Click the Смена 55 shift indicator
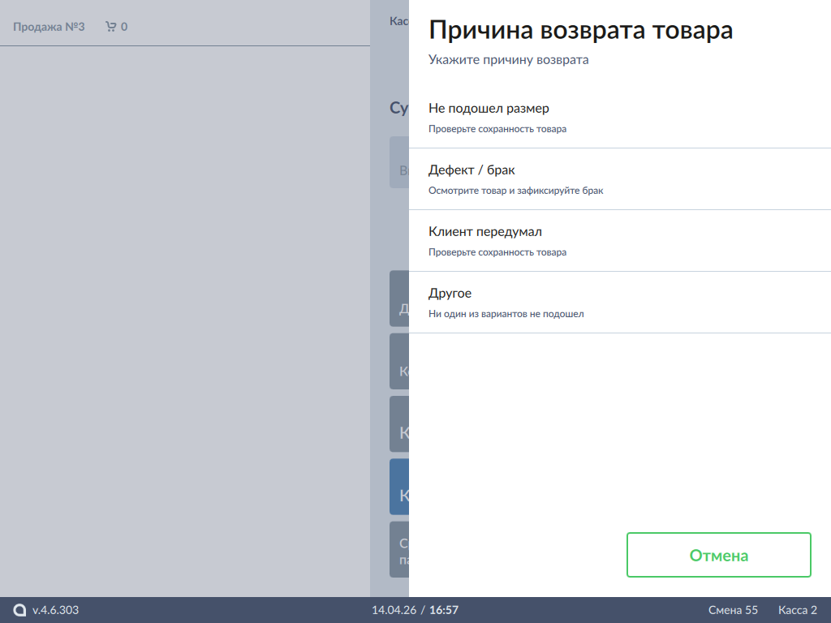831x623 pixels. [x=733, y=610]
